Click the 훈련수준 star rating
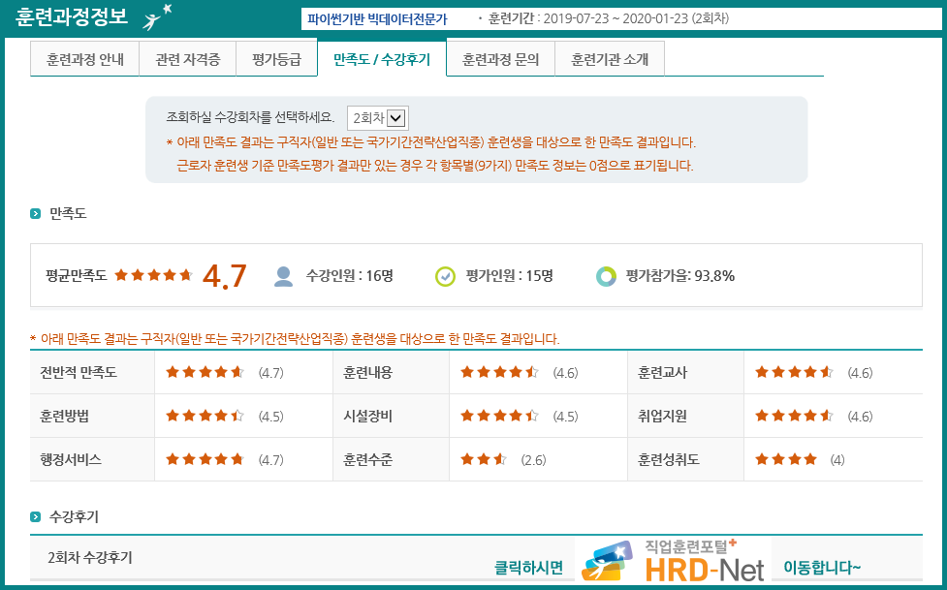The image size is (947, 590). pos(484,459)
